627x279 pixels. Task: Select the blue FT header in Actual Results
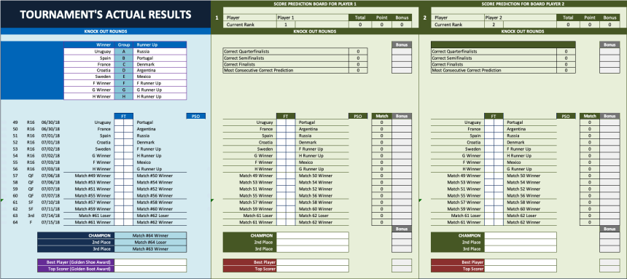point(124,116)
